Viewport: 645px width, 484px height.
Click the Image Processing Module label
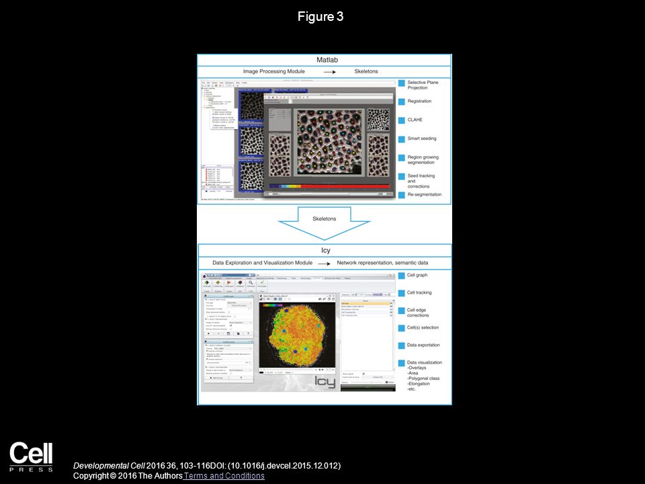(x=274, y=71)
